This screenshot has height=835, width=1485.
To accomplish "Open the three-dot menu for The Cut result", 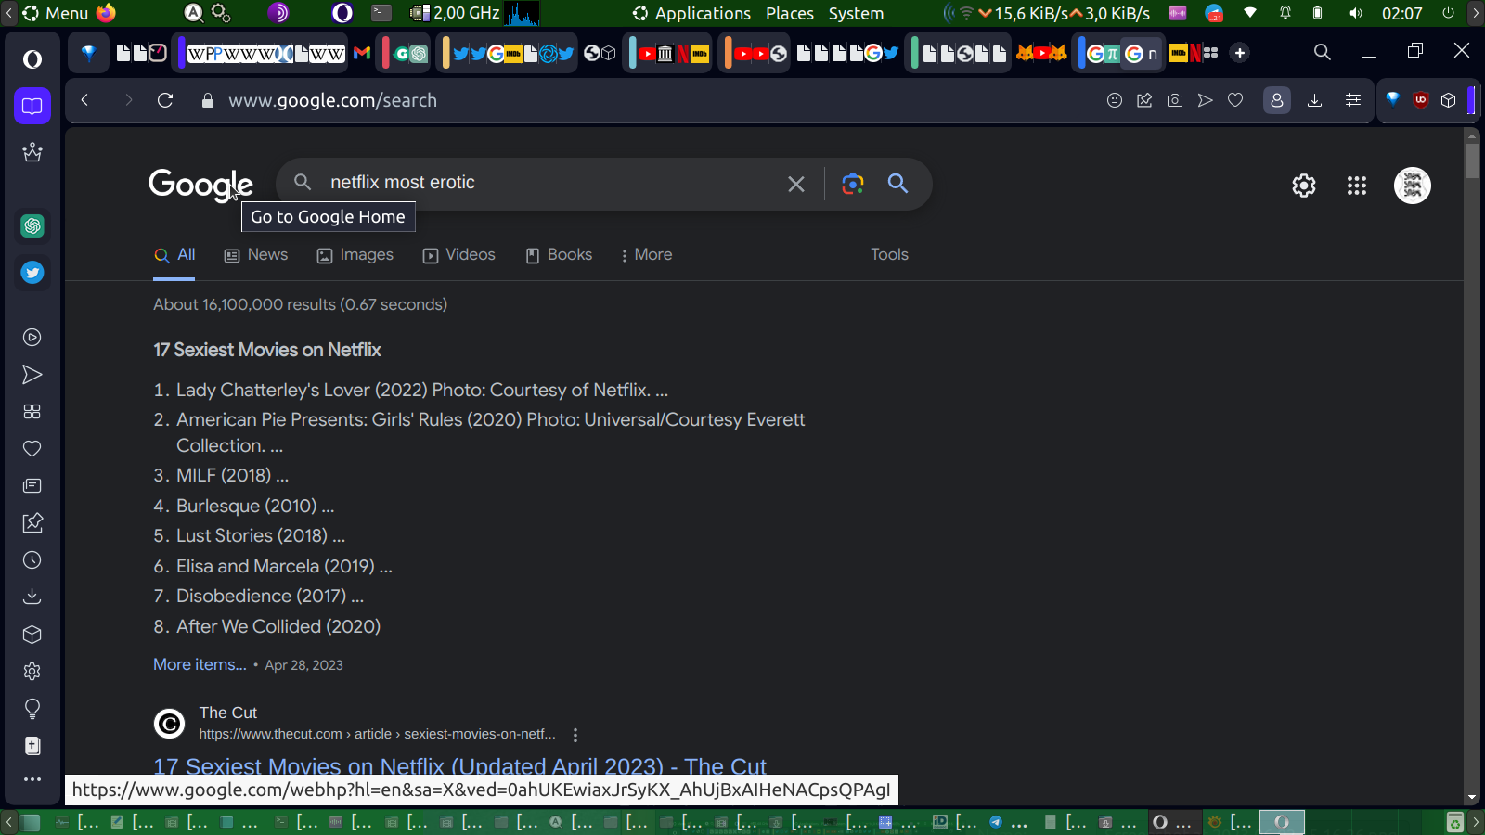I will 575,735.
